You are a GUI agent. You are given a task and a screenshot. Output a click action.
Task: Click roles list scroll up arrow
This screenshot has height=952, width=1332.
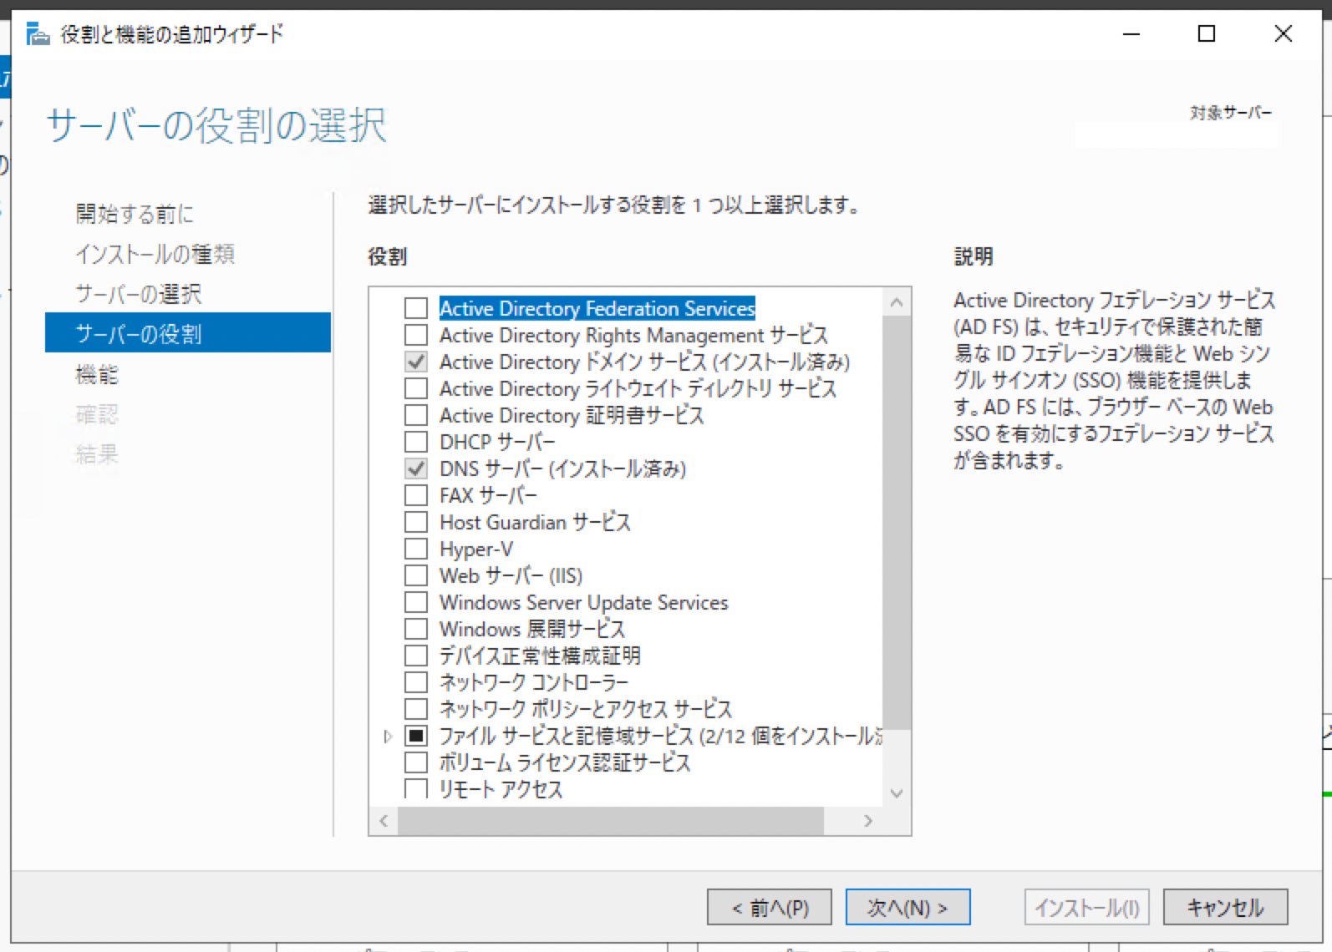tap(897, 303)
